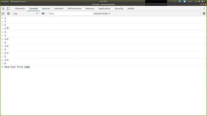Click the Activities button
The height and width of the screenshot is (116, 207).
5,1
